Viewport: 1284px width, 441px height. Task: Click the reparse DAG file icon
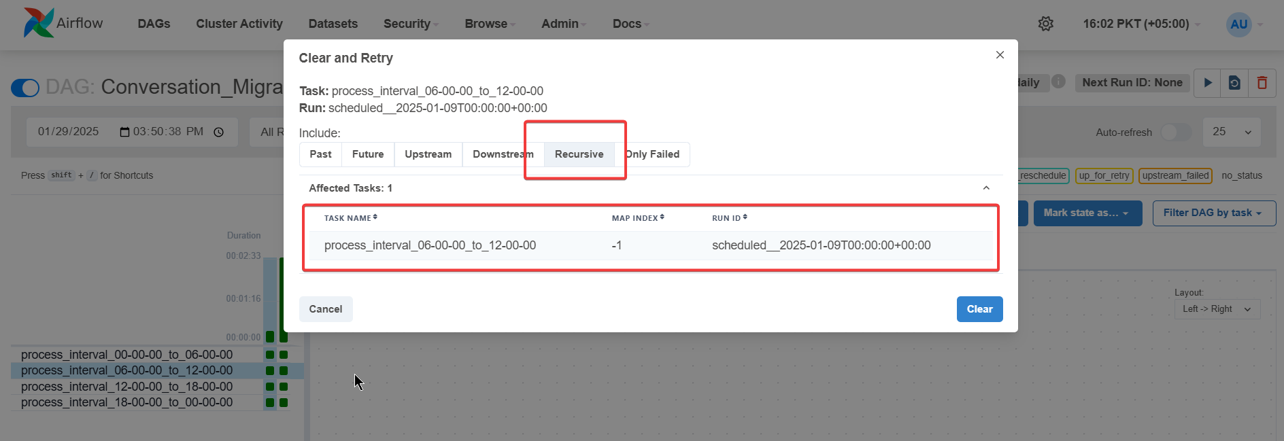tap(1234, 83)
